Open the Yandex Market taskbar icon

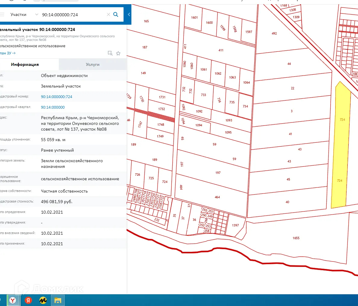pyautogui.click(x=43, y=300)
